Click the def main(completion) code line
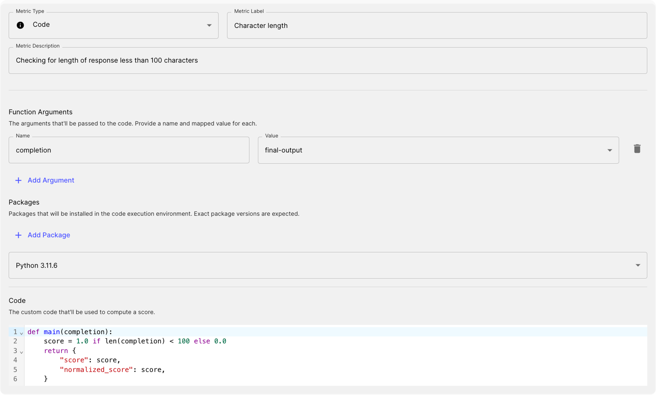The width and height of the screenshot is (656, 395). [70, 332]
